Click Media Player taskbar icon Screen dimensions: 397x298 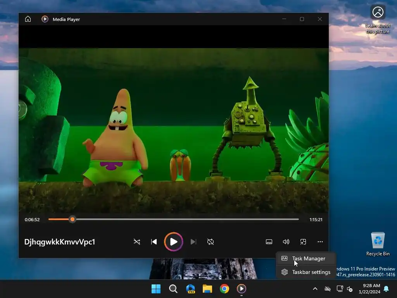coord(241,289)
